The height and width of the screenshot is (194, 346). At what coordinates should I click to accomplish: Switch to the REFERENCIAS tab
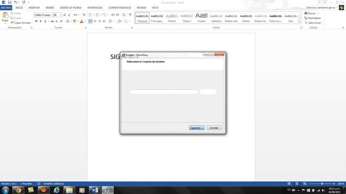(x=95, y=8)
